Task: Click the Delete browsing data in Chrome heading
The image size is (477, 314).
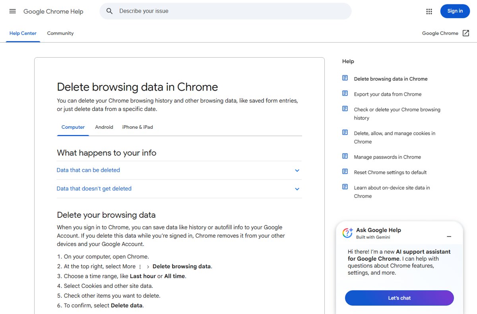Action: click(138, 87)
